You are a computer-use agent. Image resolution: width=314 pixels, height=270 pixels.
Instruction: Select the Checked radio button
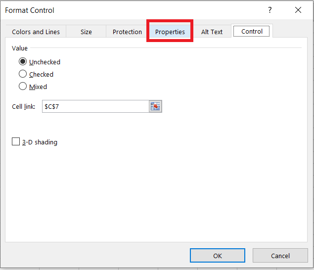pos(23,74)
